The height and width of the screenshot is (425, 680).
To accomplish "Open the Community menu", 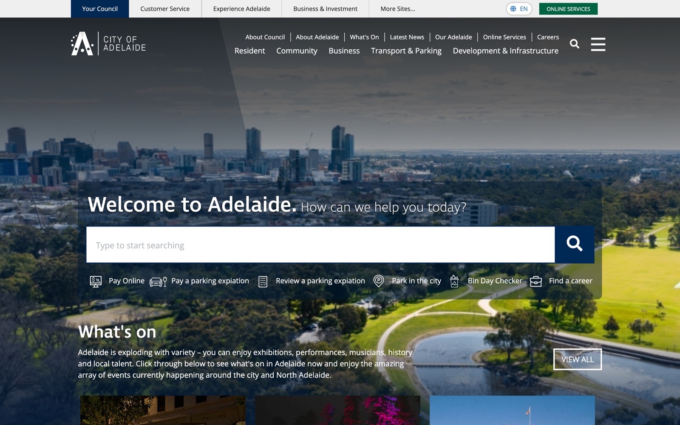I will 297,51.
